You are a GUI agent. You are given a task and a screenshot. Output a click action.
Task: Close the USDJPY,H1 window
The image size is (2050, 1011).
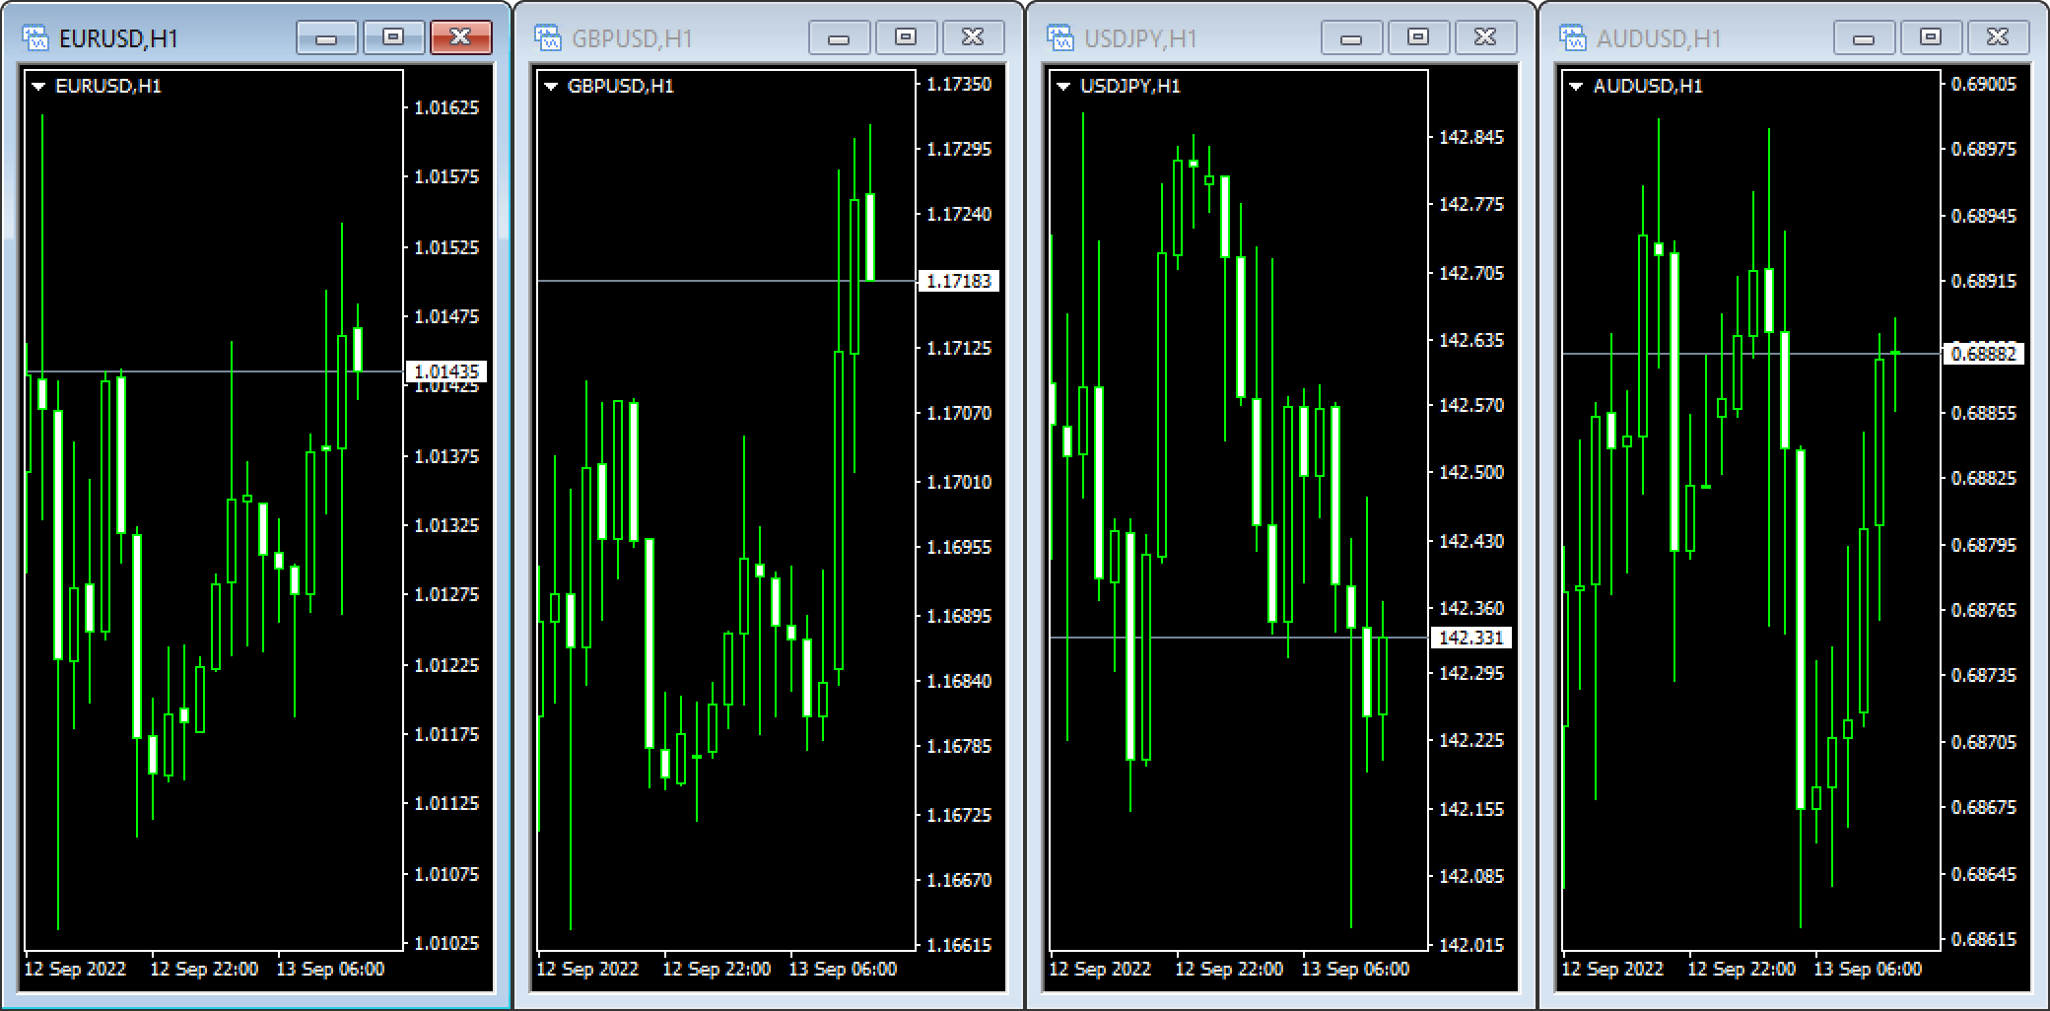1485,38
